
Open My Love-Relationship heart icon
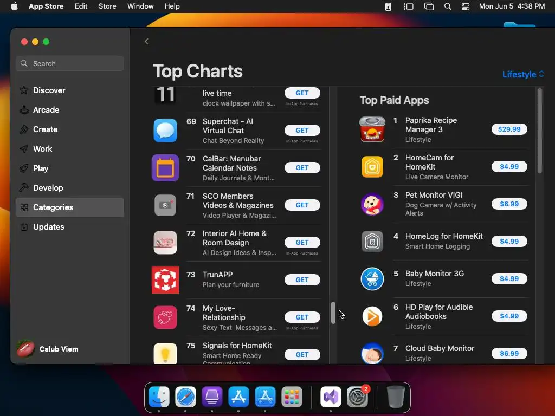click(x=165, y=317)
